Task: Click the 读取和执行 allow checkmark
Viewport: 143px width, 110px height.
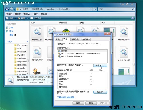Action: 91,79
